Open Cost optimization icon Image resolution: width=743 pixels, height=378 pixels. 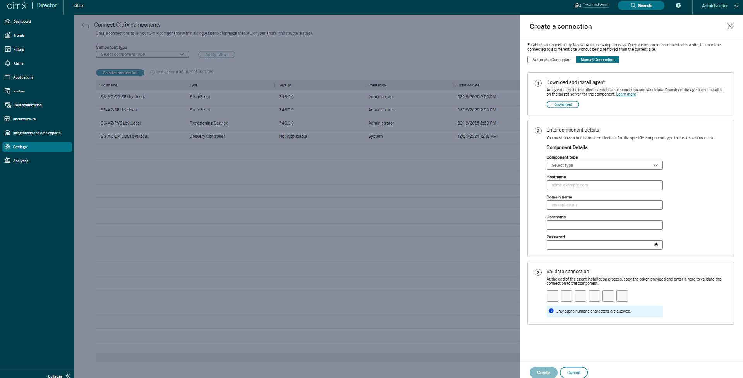click(x=7, y=105)
